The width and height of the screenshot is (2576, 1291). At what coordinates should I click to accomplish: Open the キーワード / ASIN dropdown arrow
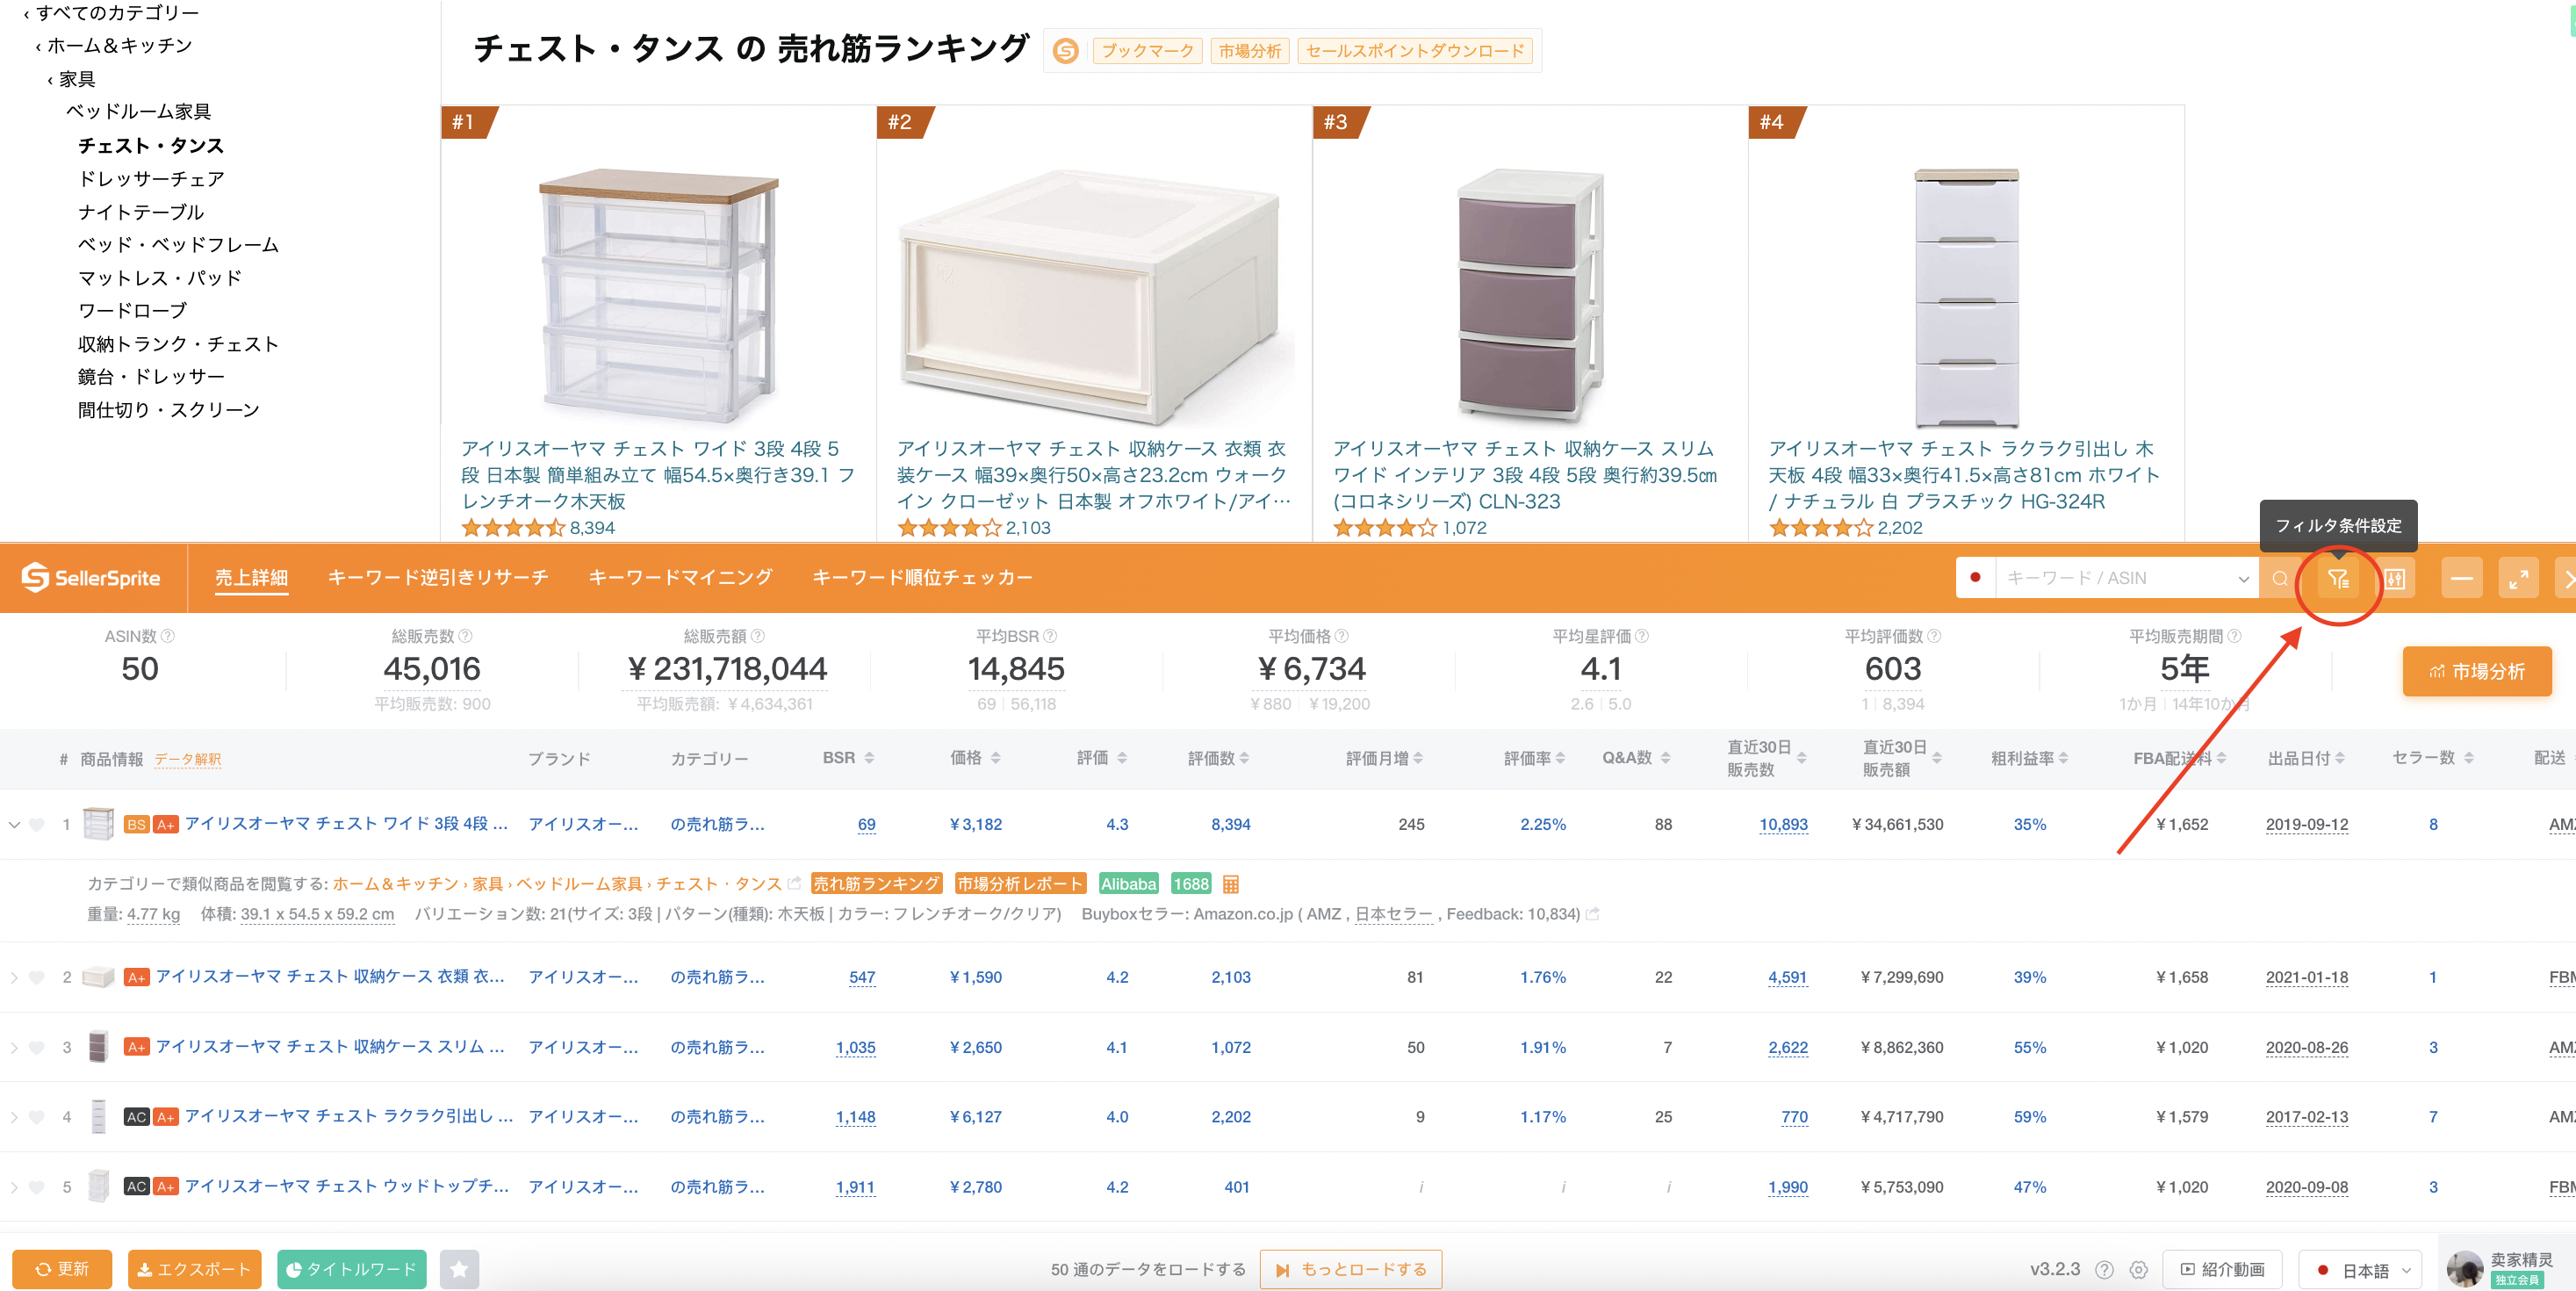pos(2242,578)
